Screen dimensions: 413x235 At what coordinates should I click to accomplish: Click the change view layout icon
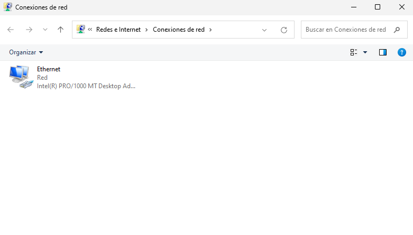354,52
